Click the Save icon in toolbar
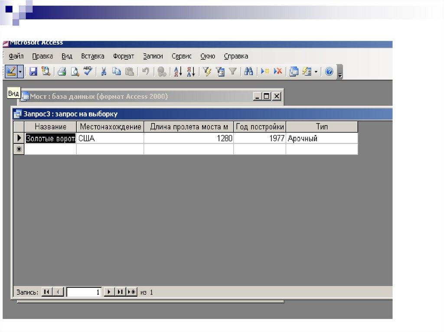444x332 pixels. (x=33, y=72)
